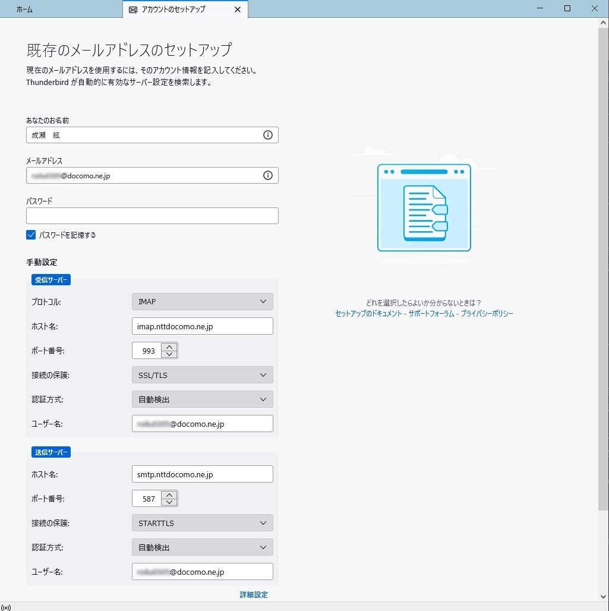Viewport: 609px width, 611px height.
Task: Click the connection status icon in the status bar
Action: [x=6, y=607]
